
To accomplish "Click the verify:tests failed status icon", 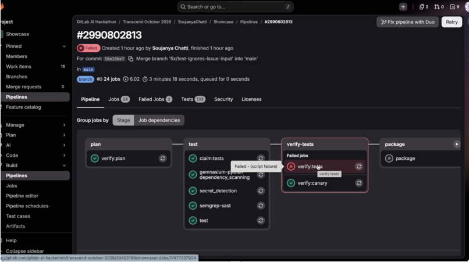I will tap(291, 166).
